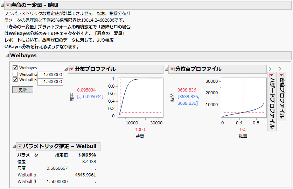
Task: Click y-axis tick 30000 on quantile plot
Action: 212,81
